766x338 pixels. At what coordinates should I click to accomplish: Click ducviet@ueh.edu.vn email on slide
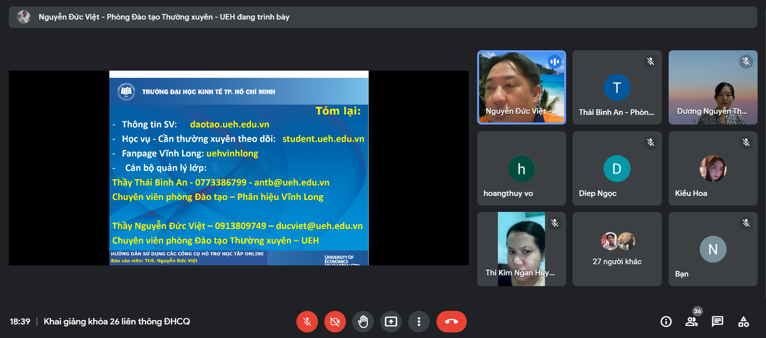click(x=319, y=226)
